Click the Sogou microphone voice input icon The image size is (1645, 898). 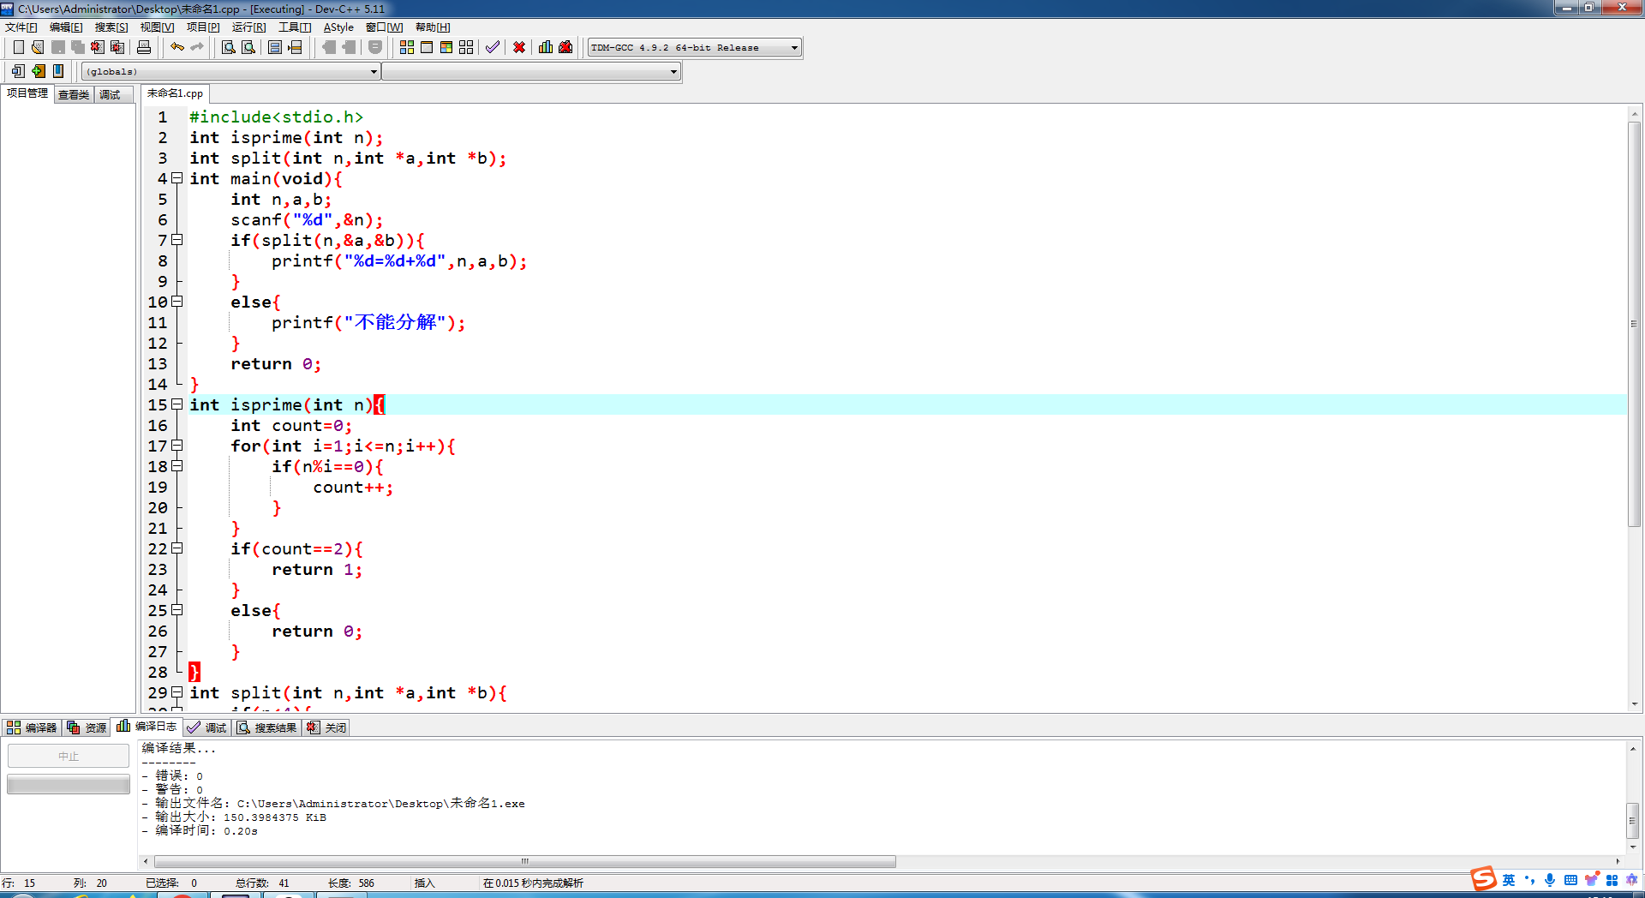tap(1550, 880)
